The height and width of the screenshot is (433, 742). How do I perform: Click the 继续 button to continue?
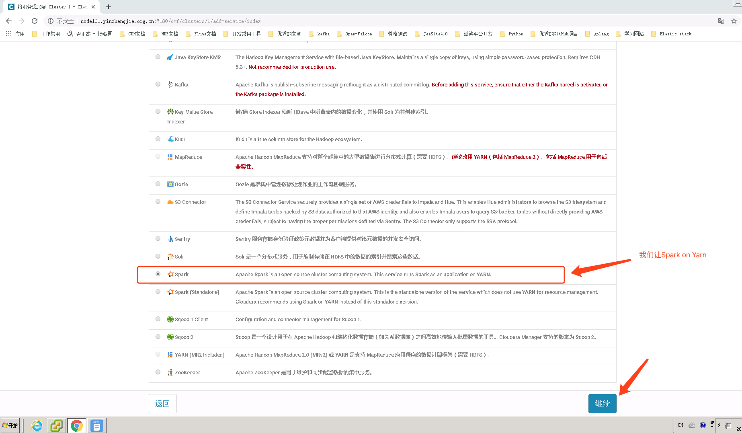[x=602, y=403]
